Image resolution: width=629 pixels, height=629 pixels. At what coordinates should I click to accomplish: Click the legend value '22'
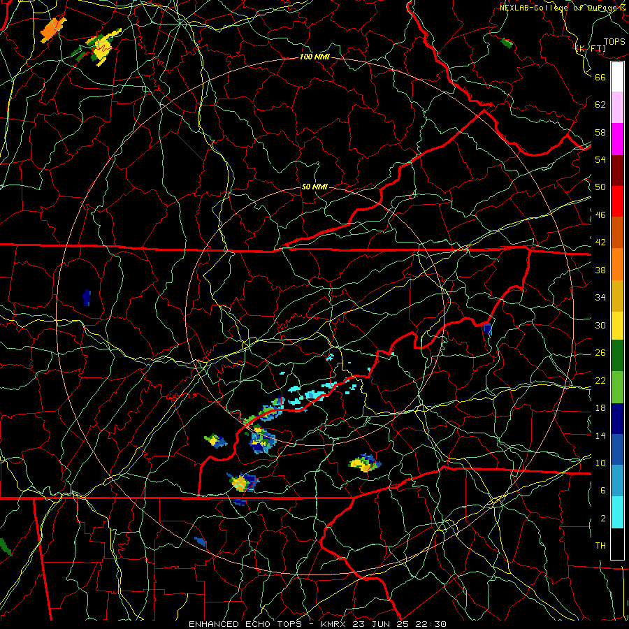600,380
